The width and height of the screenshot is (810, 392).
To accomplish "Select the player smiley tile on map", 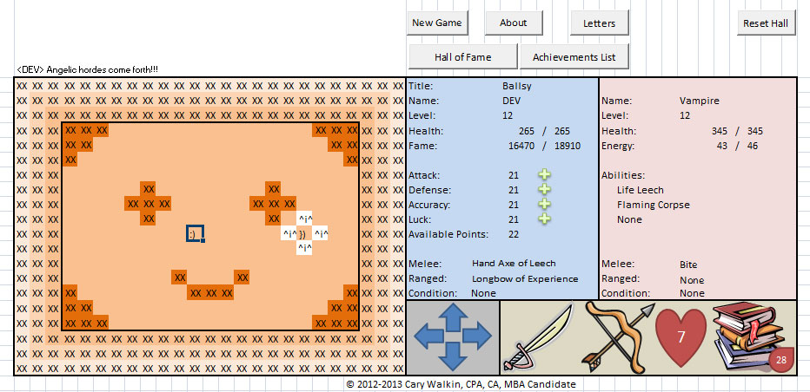I will pos(195,233).
